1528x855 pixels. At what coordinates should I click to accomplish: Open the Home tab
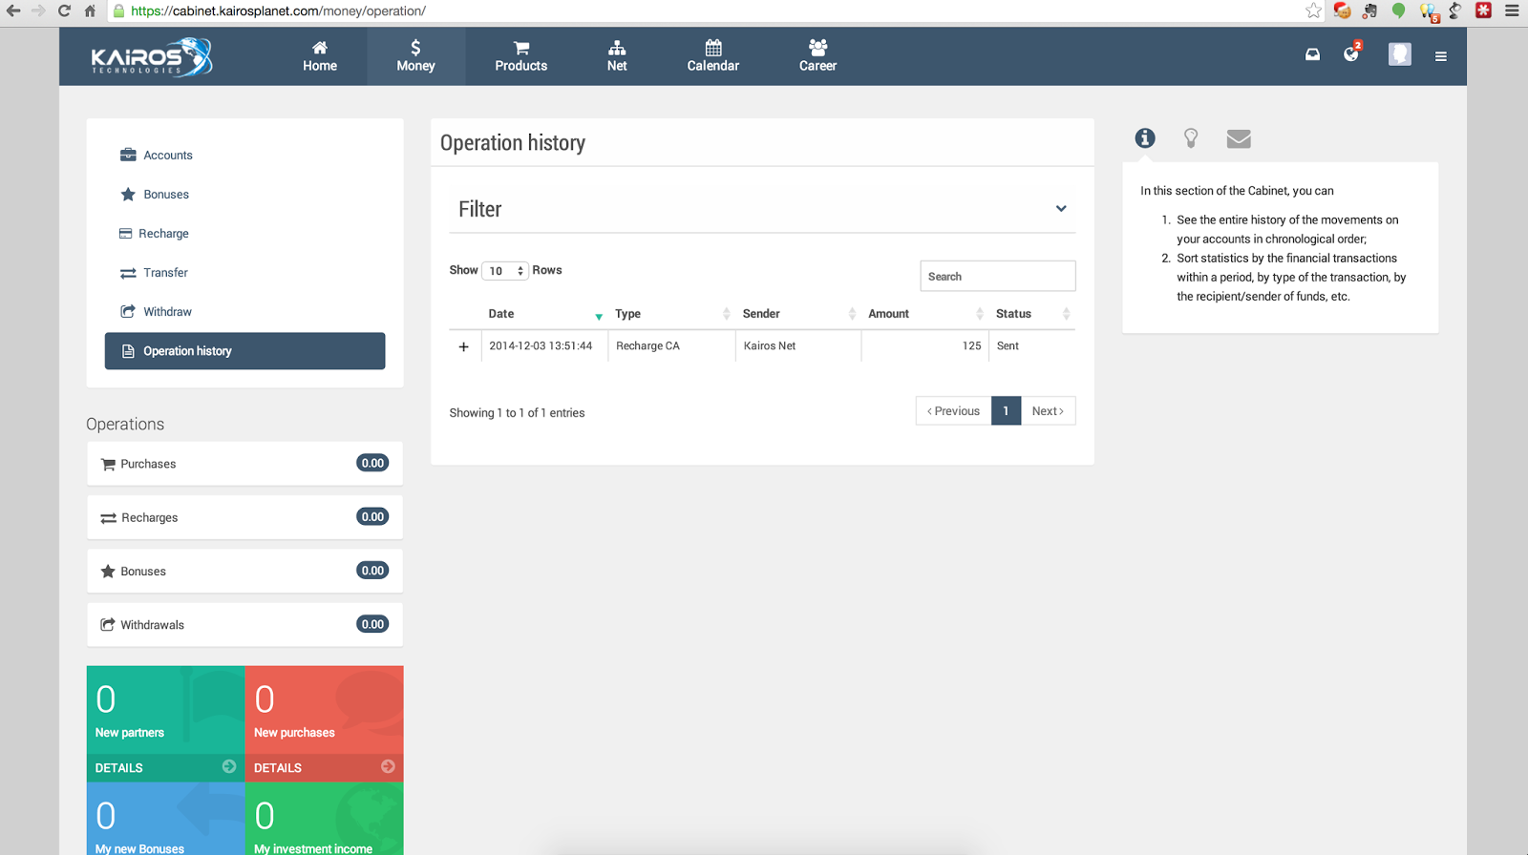coord(320,56)
